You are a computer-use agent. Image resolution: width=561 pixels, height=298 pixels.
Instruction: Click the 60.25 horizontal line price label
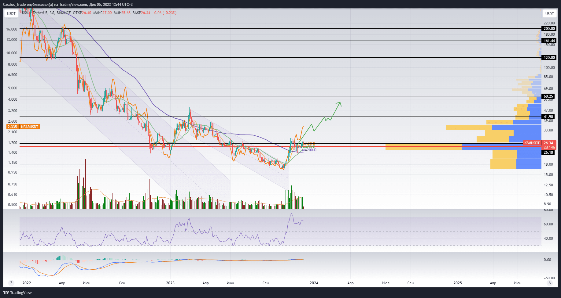pyautogui.click(x=548, y=96)
